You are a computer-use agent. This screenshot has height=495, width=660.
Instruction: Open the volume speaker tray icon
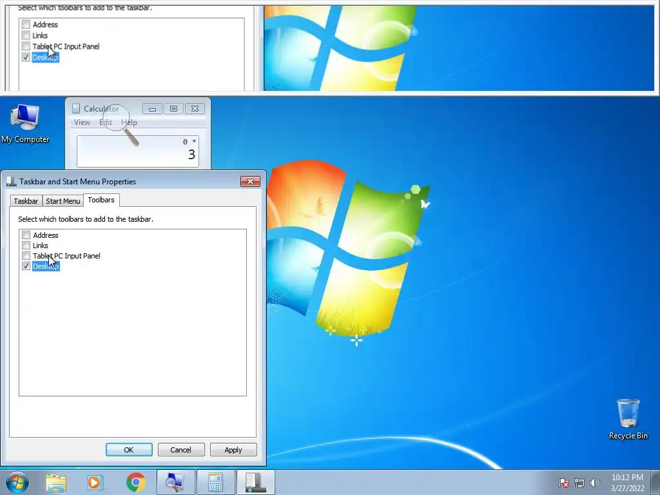(594, 483)
